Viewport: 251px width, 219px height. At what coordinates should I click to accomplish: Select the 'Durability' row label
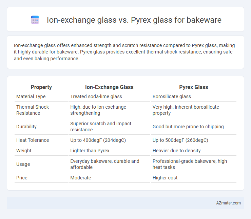point(26,127)
